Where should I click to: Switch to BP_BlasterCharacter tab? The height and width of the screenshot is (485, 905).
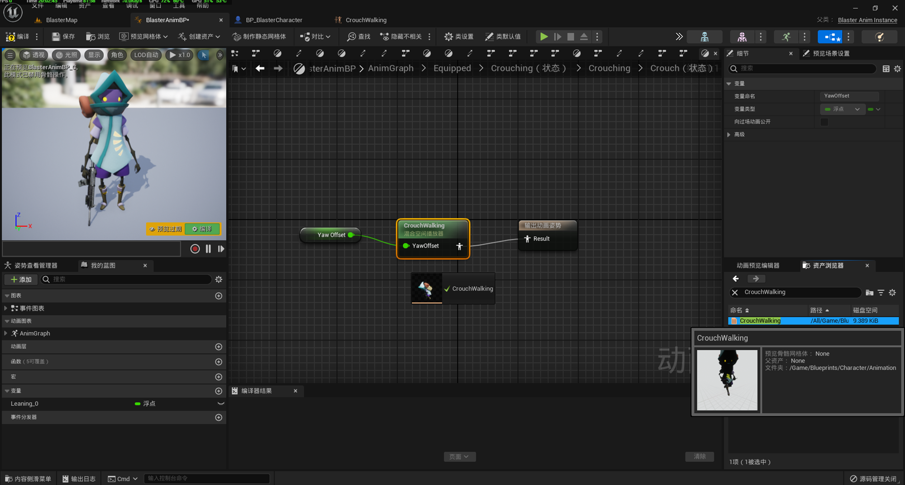pos(274,20)
